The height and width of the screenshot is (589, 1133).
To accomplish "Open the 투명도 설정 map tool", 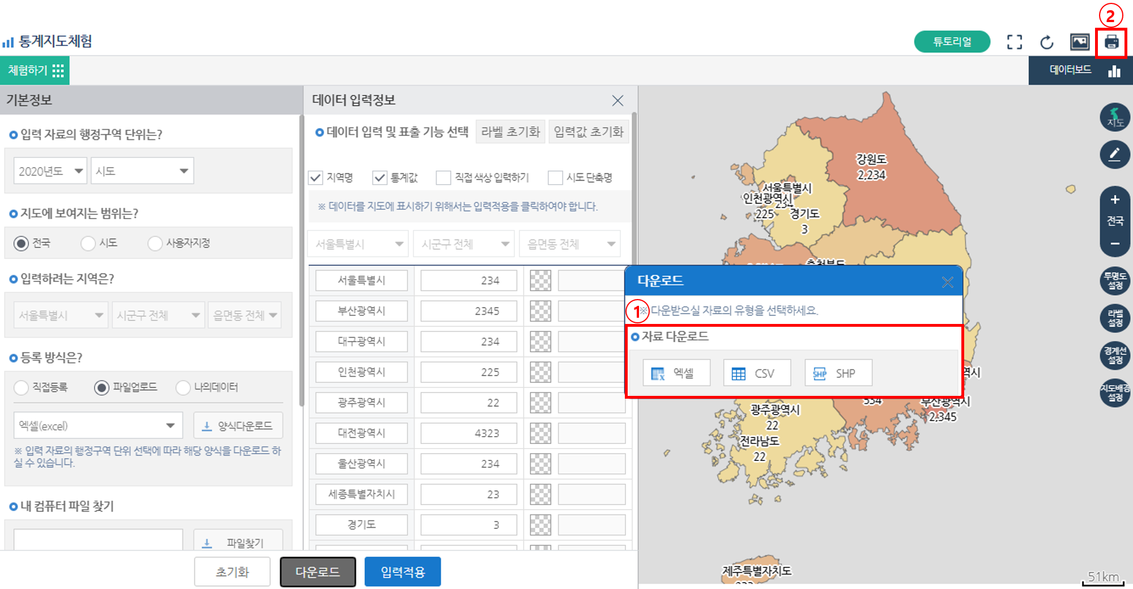I will (1115, 281).
